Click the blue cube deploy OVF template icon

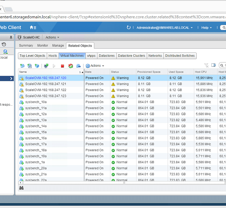pos(37,66)
